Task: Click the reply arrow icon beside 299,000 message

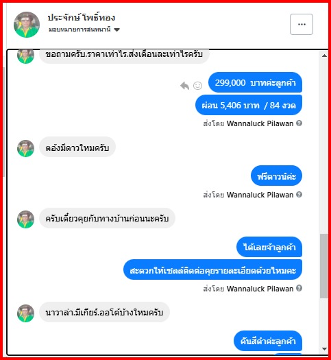Action: (x=185, y=86)
